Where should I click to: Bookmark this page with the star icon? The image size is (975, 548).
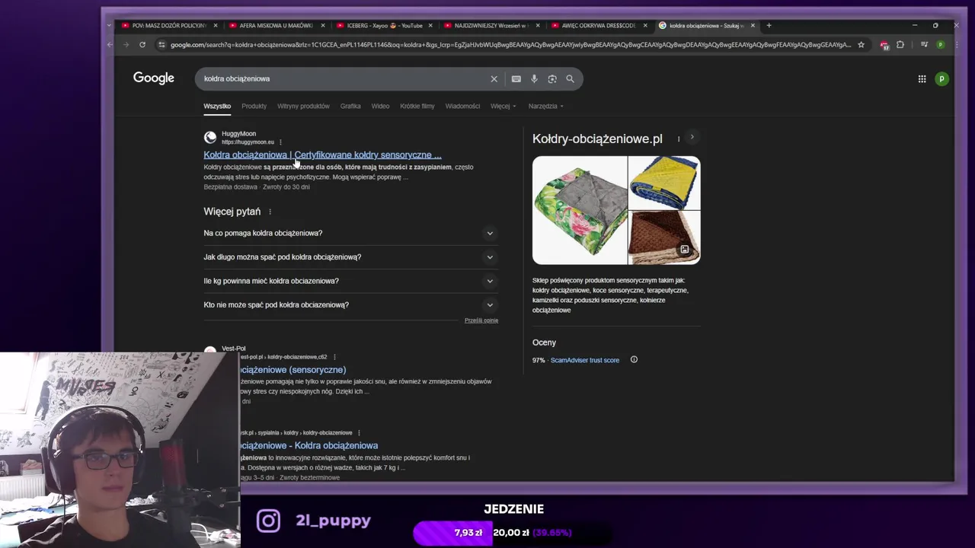[861, 45]
